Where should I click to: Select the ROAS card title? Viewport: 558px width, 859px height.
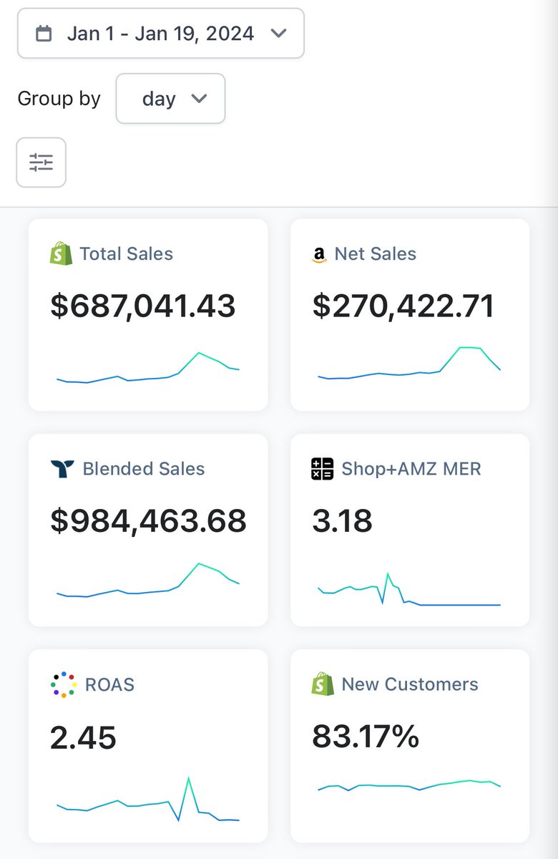click(x=109, y=684)
